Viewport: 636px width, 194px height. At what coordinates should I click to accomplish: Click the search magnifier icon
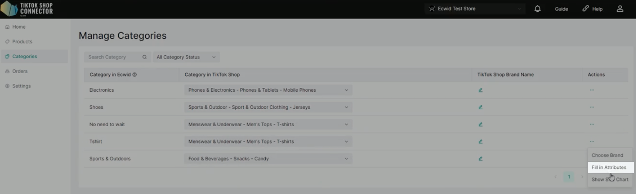pyautogui.click(x=144, y=57)
